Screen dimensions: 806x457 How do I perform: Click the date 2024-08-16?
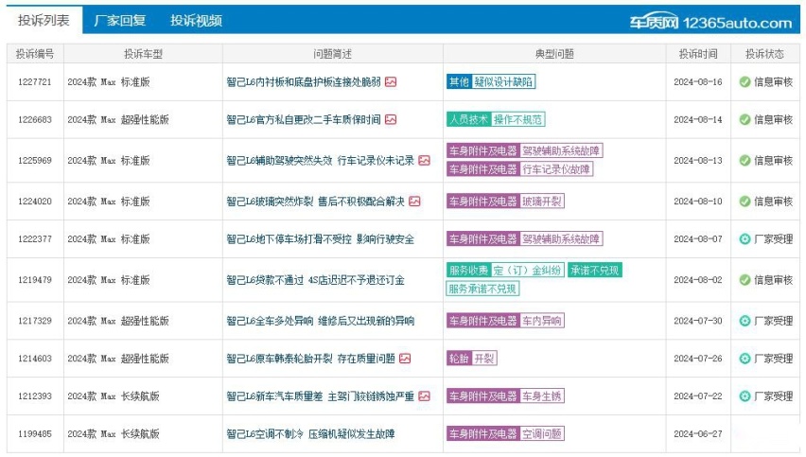pos(698,81)
